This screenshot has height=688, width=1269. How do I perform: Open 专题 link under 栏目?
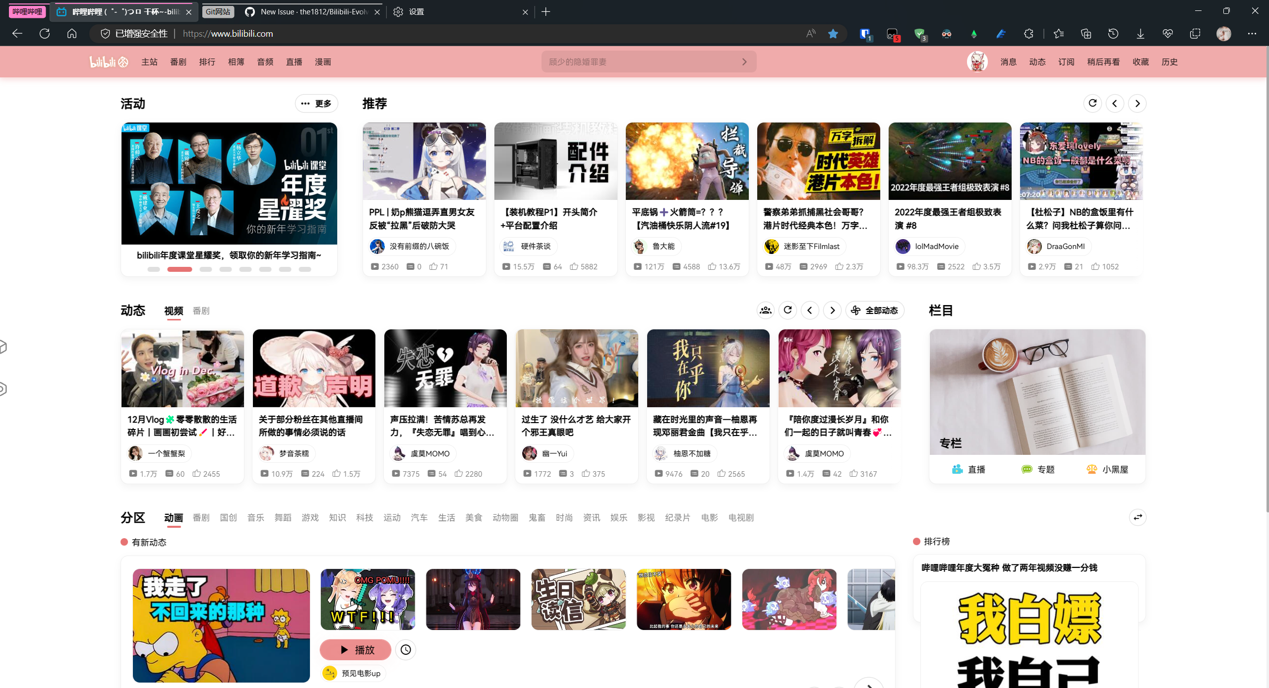click(1037, 469)
